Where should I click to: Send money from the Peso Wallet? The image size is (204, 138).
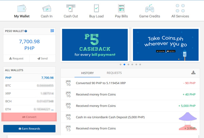(x=42, y=59)
